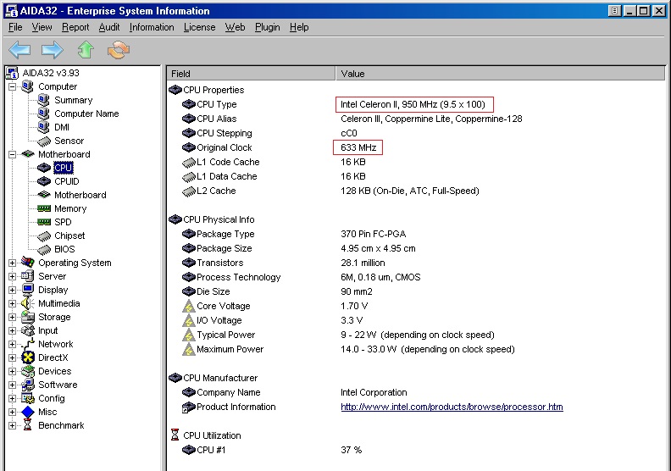
Task: Select the AIDA32 v3.93 root node
Action: click(51, 73)
